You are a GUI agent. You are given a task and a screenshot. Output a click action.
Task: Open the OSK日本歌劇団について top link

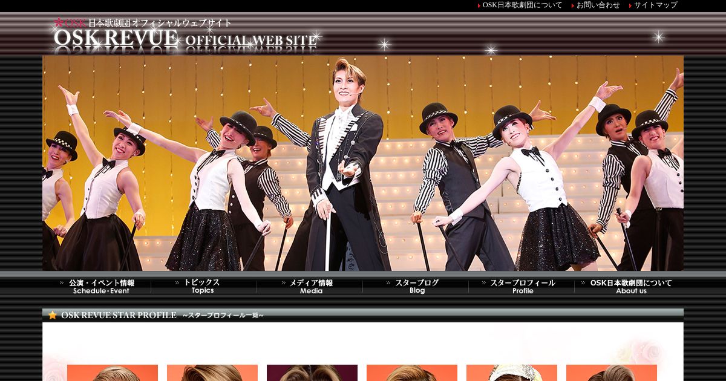pyautogui.click(x=522, y=5)
